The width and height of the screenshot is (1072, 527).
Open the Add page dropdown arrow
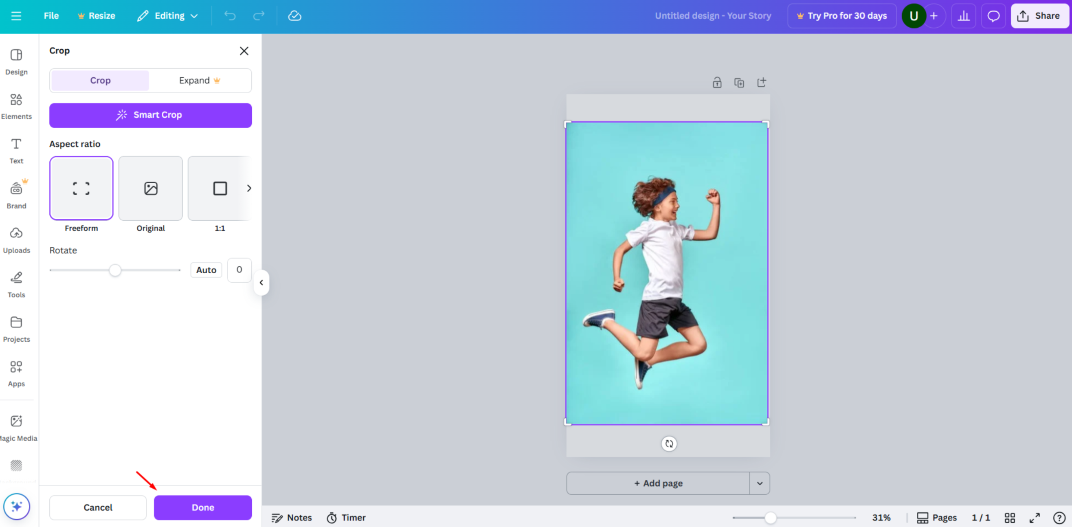(x=760, y=483)
